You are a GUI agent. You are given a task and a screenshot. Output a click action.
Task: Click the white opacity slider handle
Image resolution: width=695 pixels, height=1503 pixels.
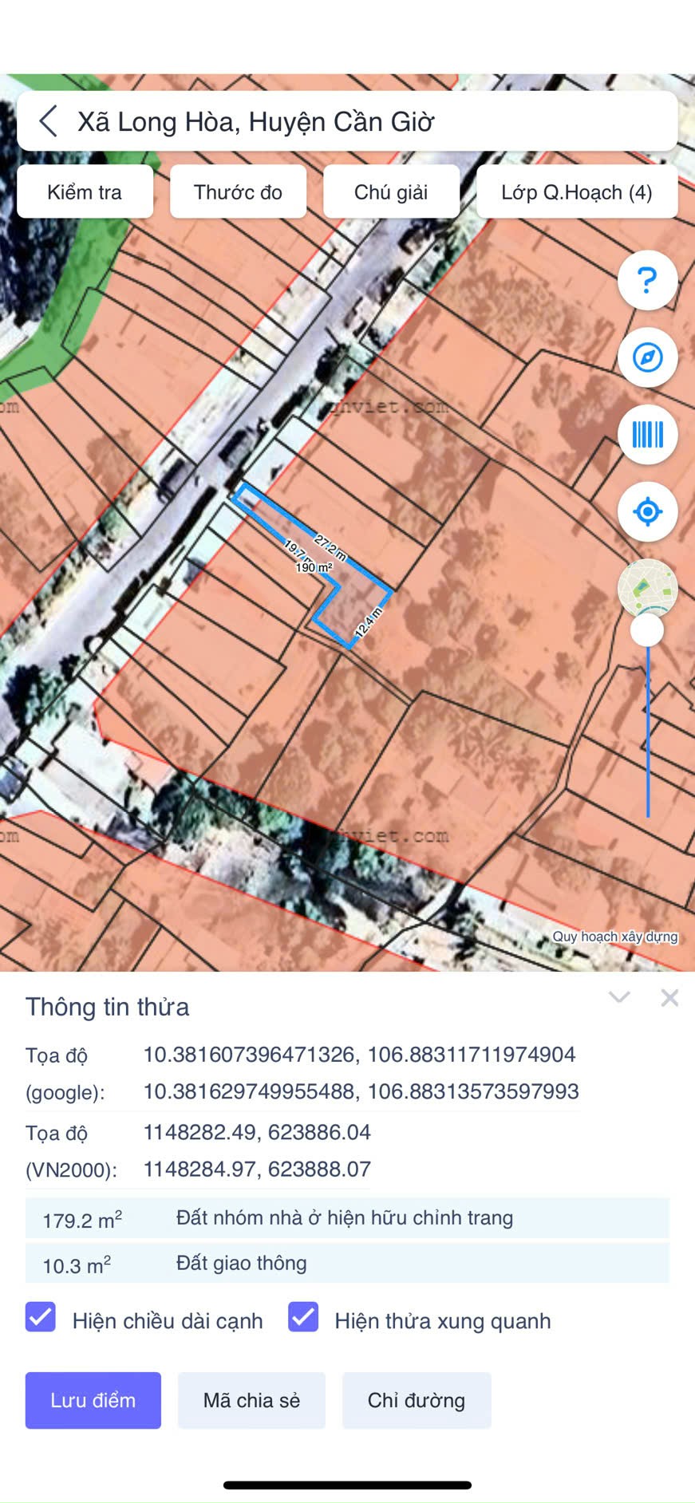click(x=647, y=630)
